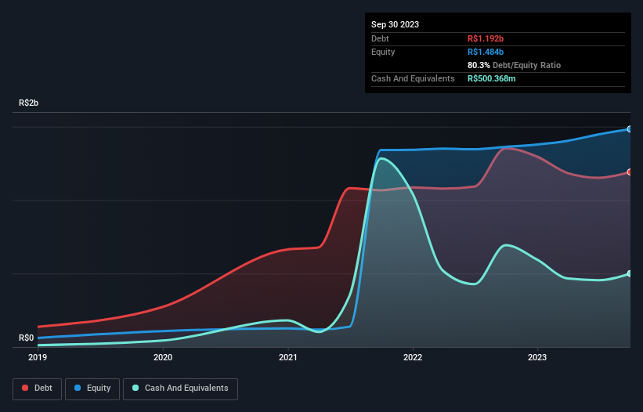Click the R$2b y-axis label
643x412 pixels.
[x=29, y=103]
